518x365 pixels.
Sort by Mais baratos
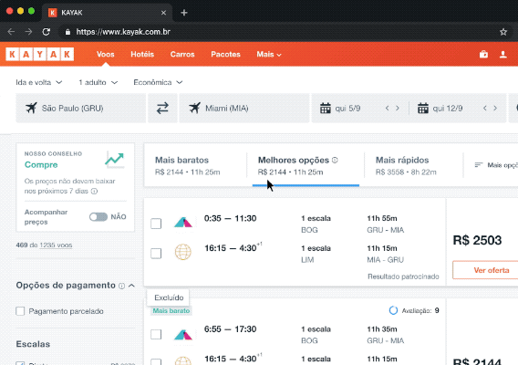[x=195, y=165]
